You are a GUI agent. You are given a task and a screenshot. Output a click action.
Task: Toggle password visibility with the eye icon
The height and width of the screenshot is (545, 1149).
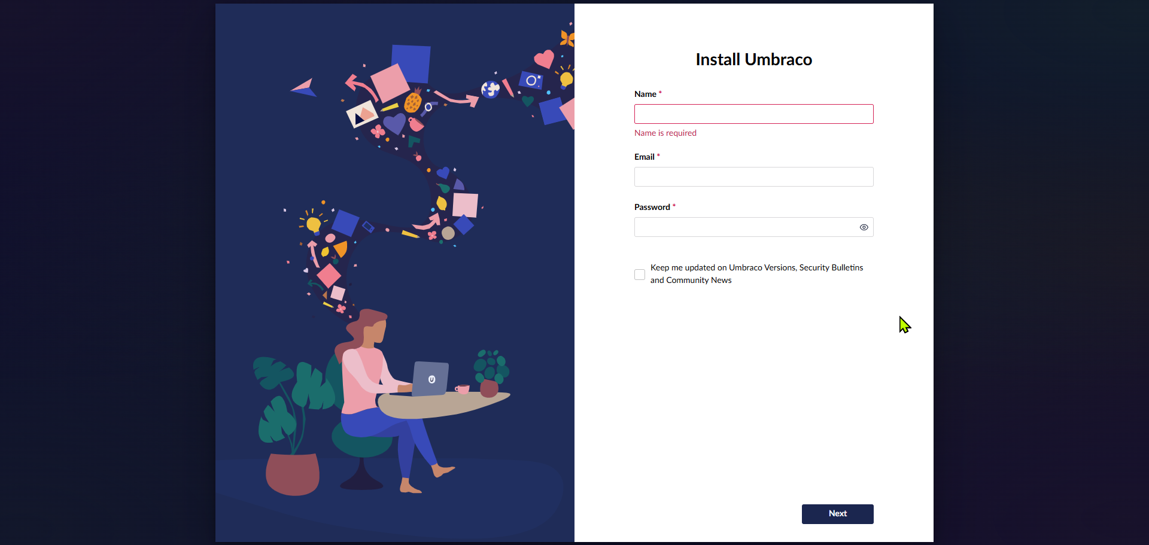pos(864,227)
